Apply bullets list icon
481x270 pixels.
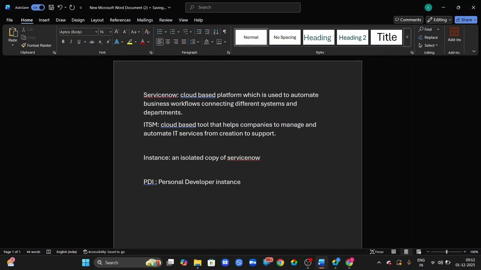160,32
